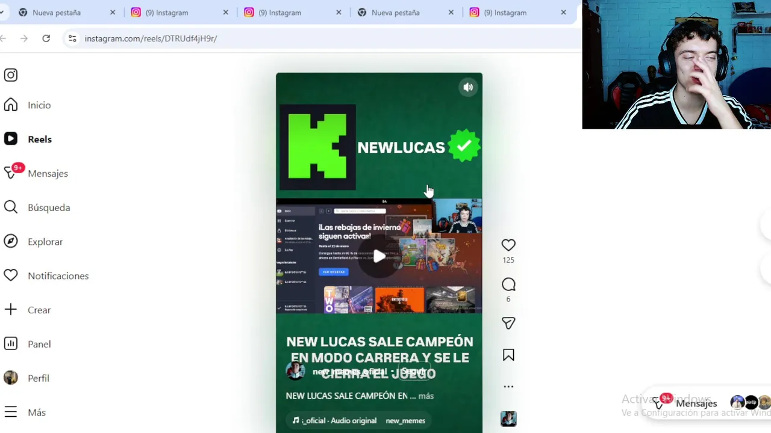This screenshot has height=433, width=771.
Task: Click the comments count 6
Action: [508, 299]
